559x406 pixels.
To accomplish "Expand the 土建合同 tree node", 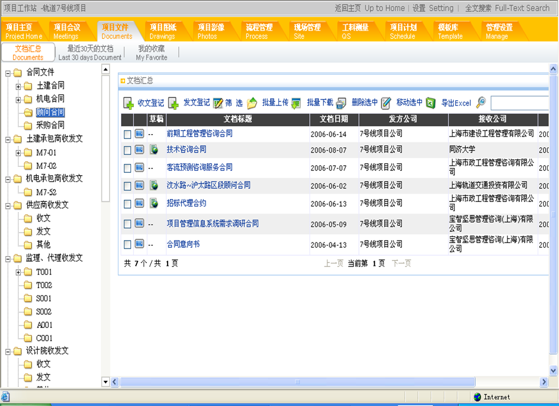I will coord(18,86).
